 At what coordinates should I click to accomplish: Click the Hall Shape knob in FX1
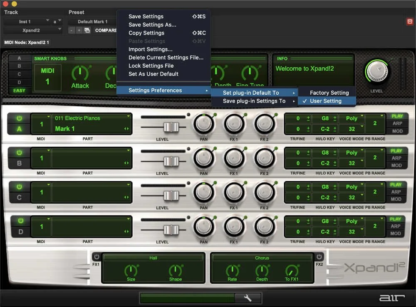[176, 270]
